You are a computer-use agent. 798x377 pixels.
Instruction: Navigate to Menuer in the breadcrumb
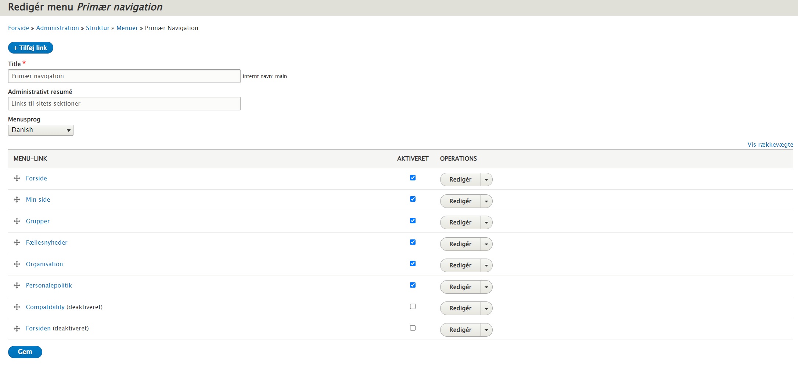[127, 28]
